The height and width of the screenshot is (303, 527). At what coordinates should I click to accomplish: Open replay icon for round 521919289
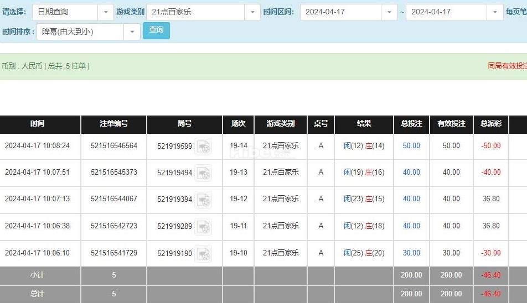click(x=203, y=227)
